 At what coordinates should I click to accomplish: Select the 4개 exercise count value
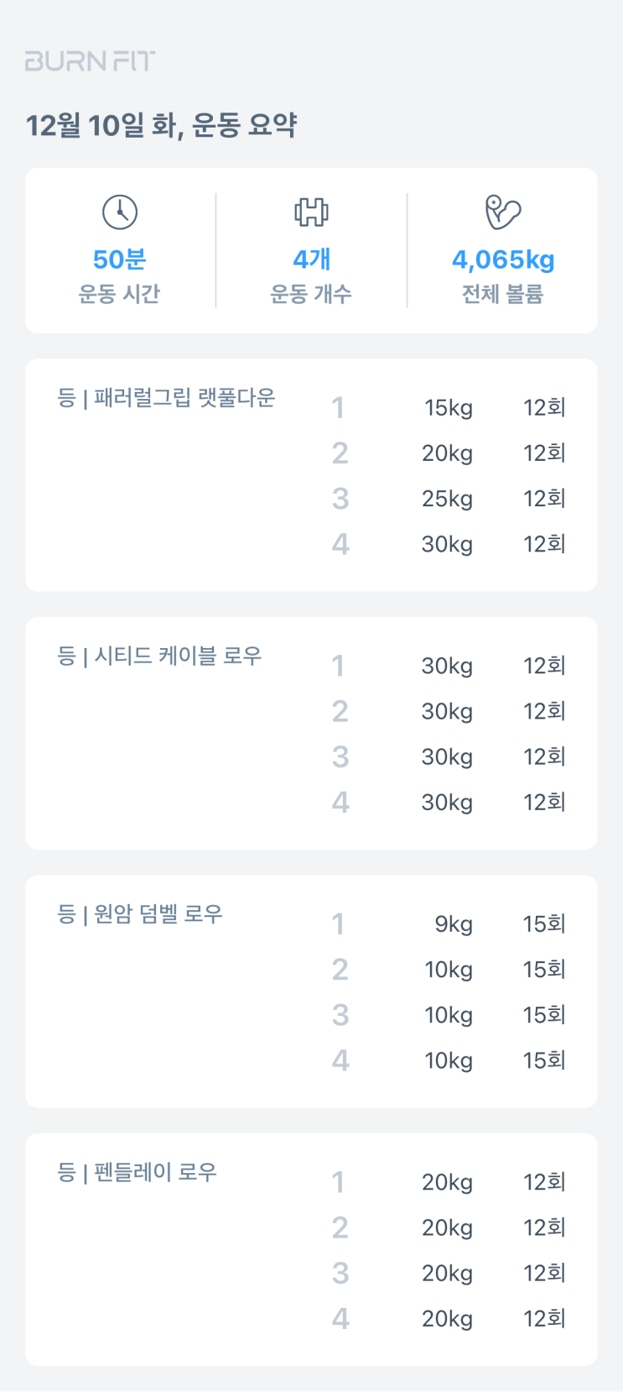pos(311,259)
